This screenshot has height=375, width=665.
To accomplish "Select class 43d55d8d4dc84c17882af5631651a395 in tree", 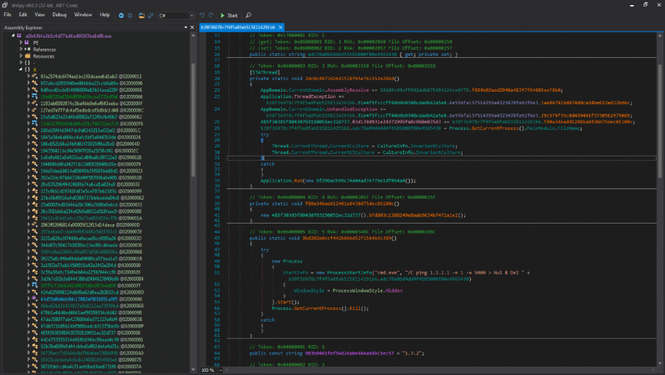I will point(78,298).
